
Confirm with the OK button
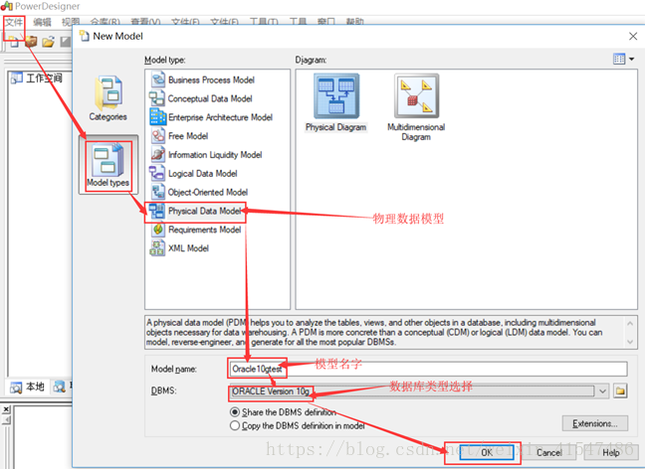(487, 452)
